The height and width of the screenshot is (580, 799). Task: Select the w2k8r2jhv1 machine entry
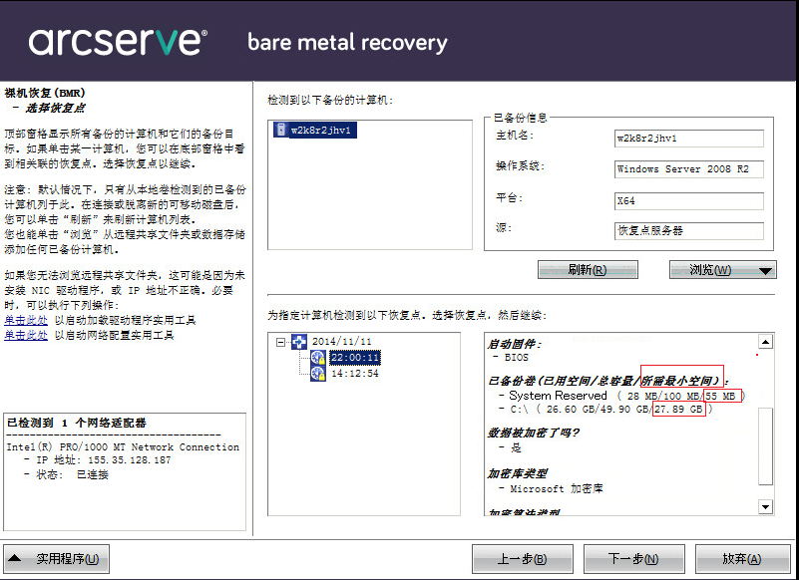[x=322, y=130]
